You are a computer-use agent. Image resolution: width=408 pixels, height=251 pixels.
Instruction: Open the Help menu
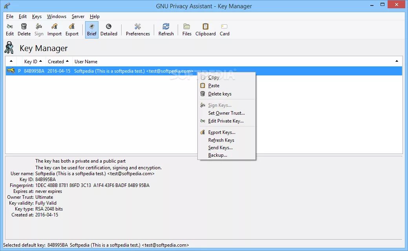click(95, 16)
